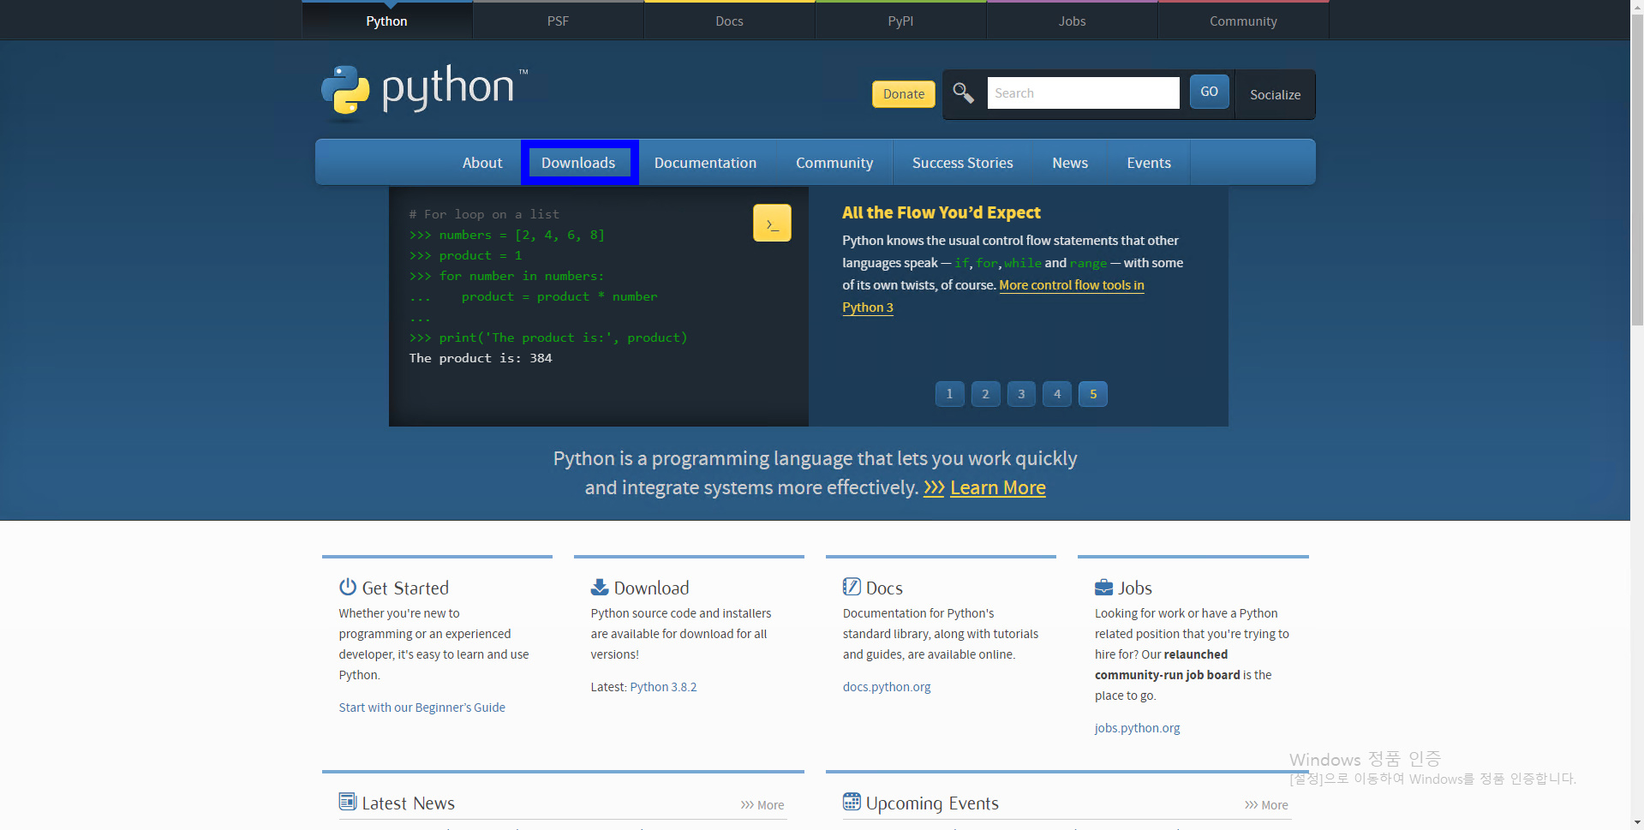Viewport: 1644px width, 830px height.
Task: Launch the interactive shell button
Action: click(x=772, y=223)
